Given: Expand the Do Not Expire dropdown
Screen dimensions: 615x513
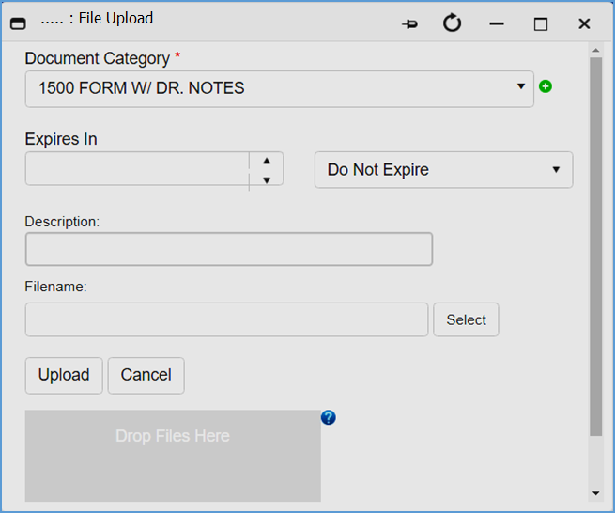Looking at the screenshot, I should (x=442, y=170).
